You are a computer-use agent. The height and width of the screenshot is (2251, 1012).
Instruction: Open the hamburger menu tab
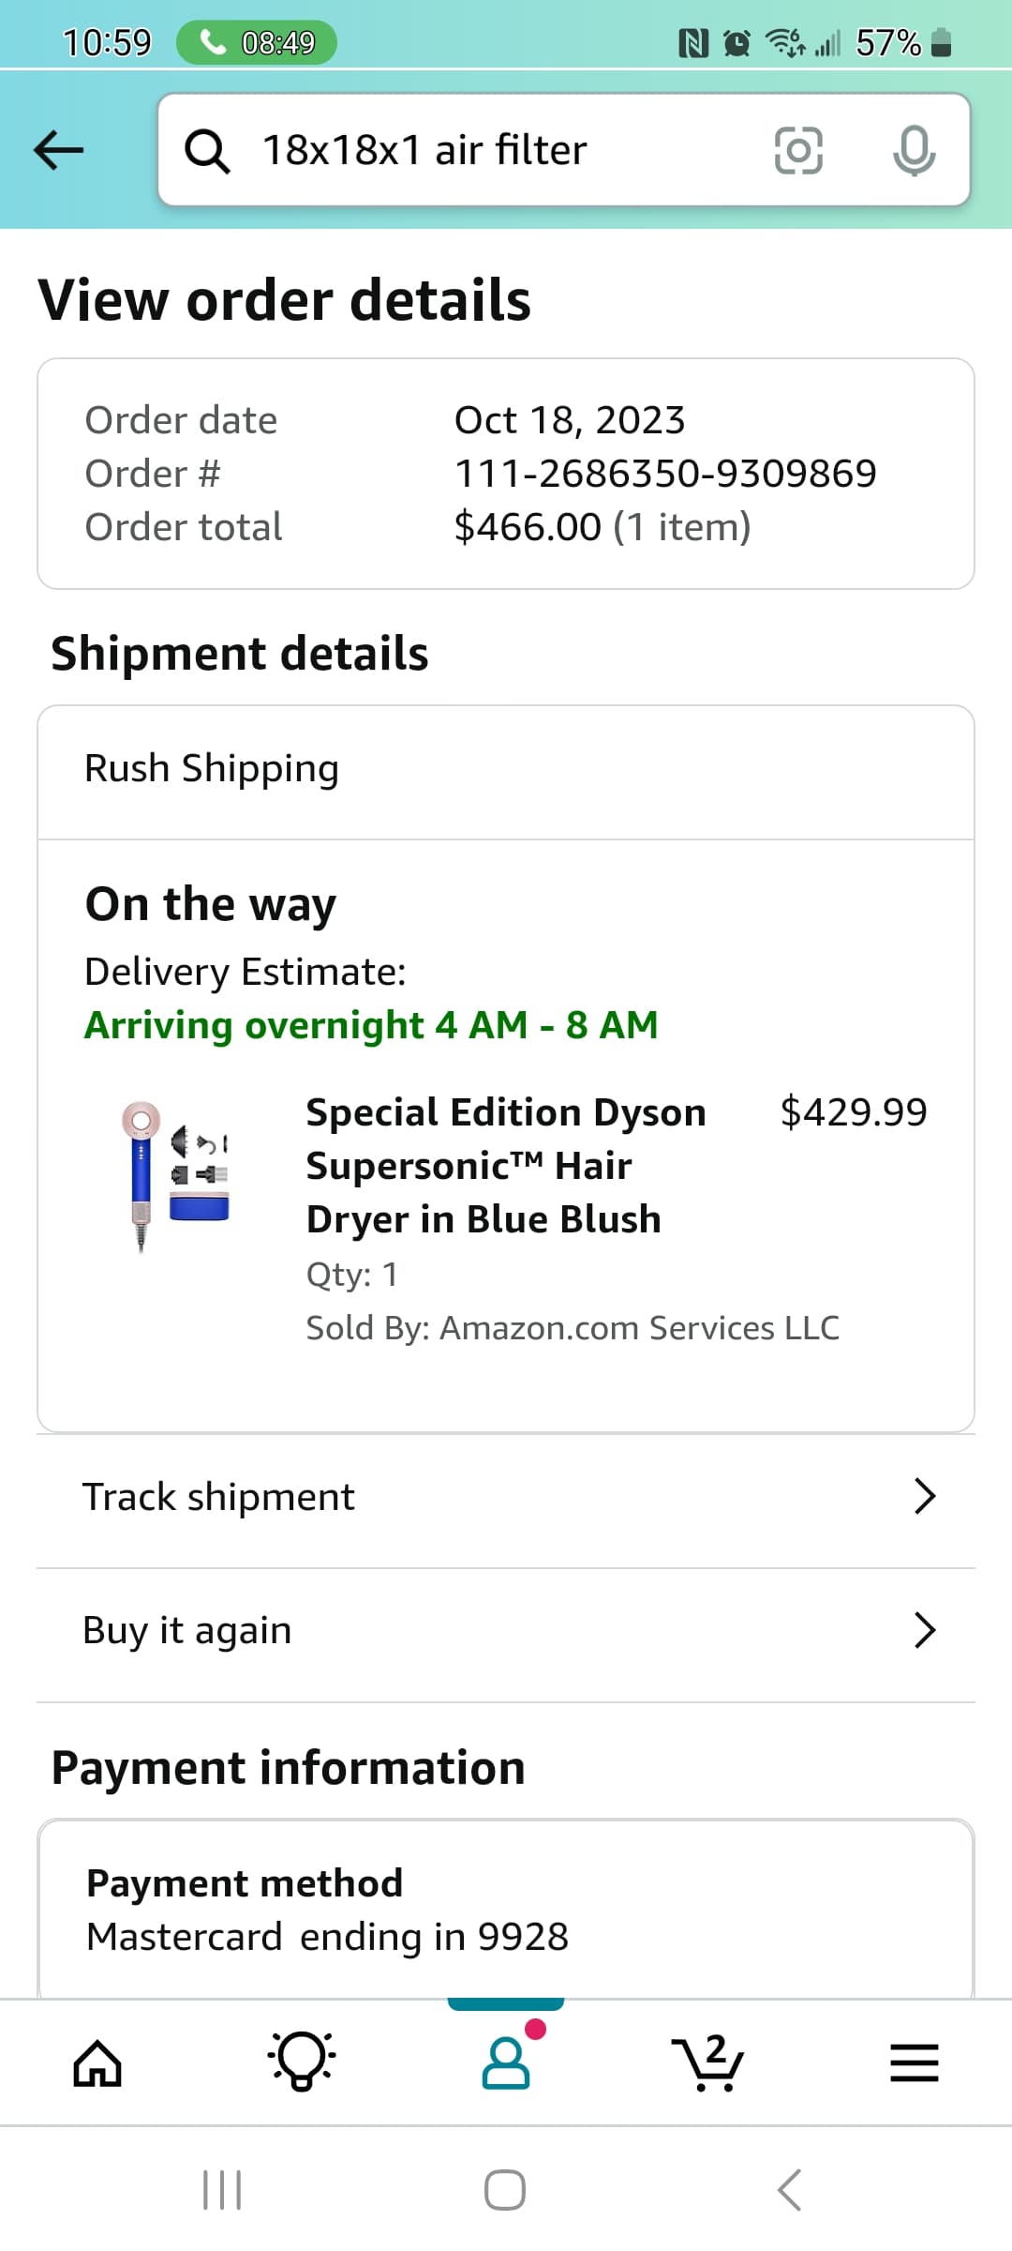(x=914, y=2062)
